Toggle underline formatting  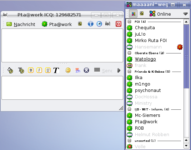pos(48,70)
